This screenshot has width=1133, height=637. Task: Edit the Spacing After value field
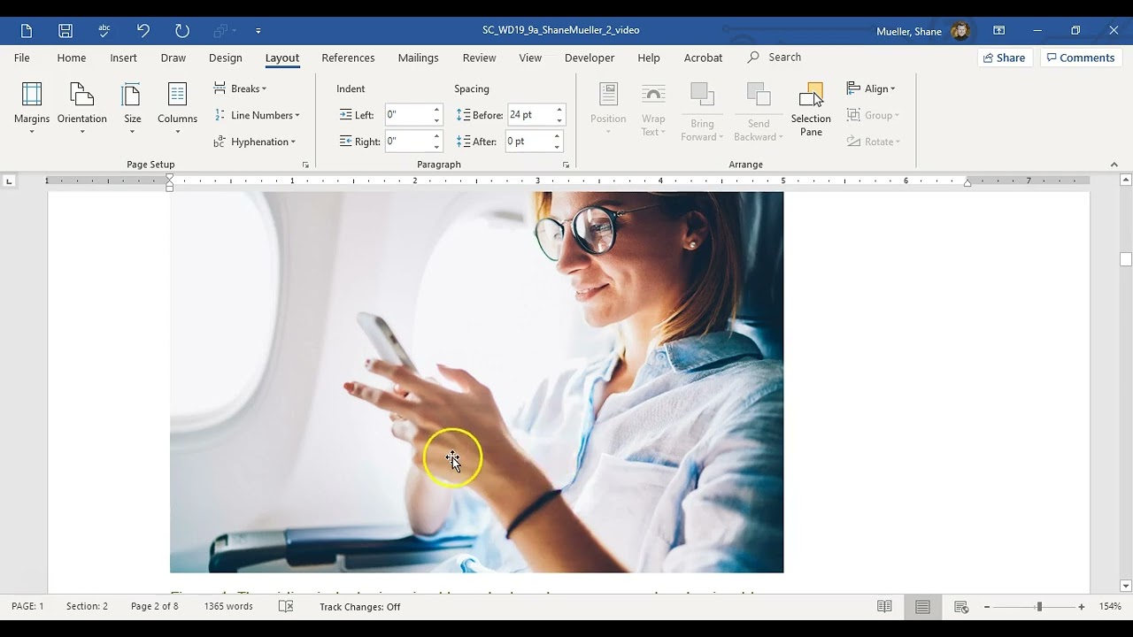(x=528, y=142)
